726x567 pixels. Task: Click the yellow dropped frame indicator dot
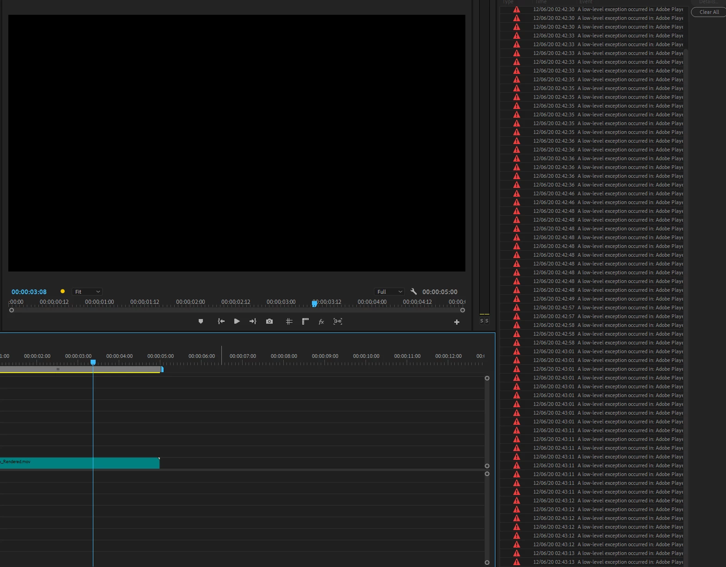coord(63,291)
